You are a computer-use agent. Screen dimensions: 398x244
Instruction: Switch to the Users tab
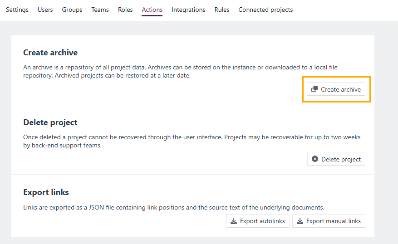pyautogui.click(x=45, y=10)
